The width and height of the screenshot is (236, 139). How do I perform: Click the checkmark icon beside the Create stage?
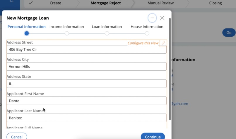click(x=31, y=3)
